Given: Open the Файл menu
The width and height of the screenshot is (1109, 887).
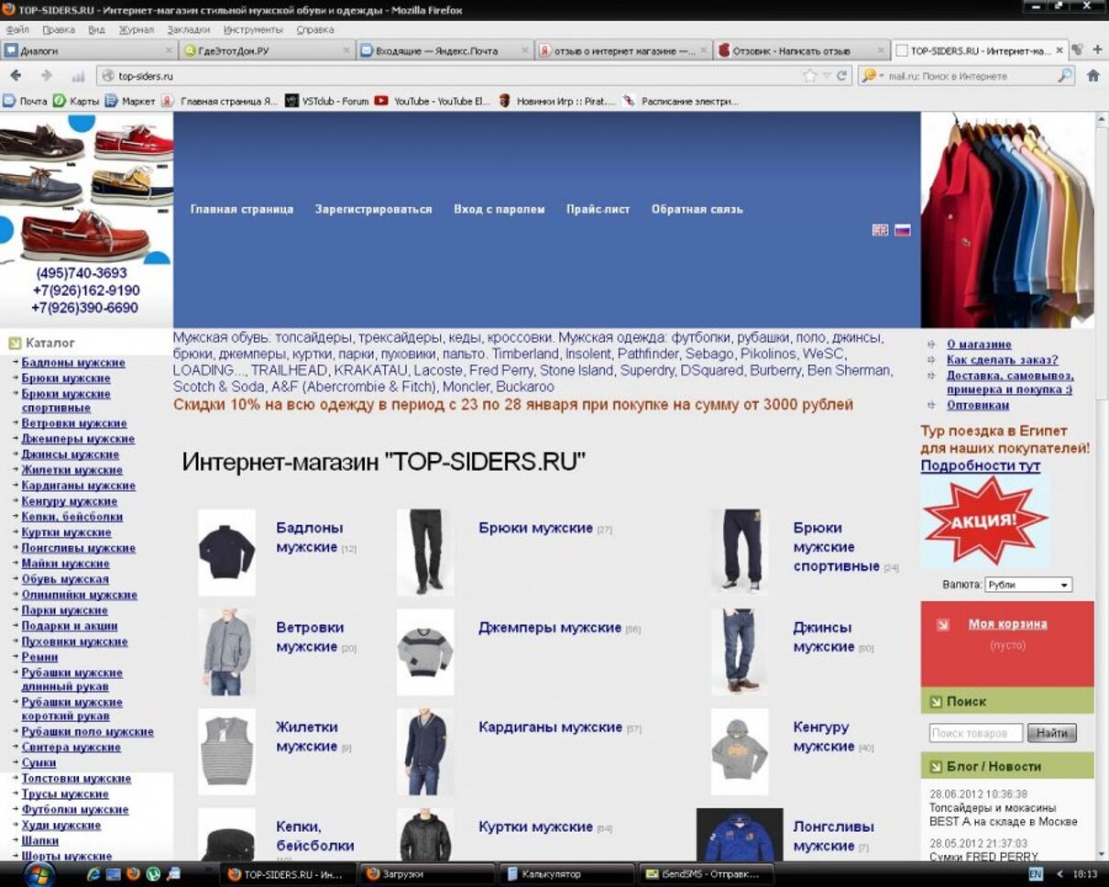Looking at the screenshot, I should pos(17,29).
